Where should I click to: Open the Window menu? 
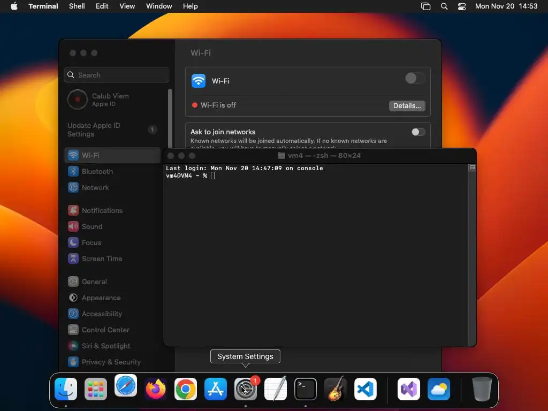pyautogui.click(x=159, y=6)
